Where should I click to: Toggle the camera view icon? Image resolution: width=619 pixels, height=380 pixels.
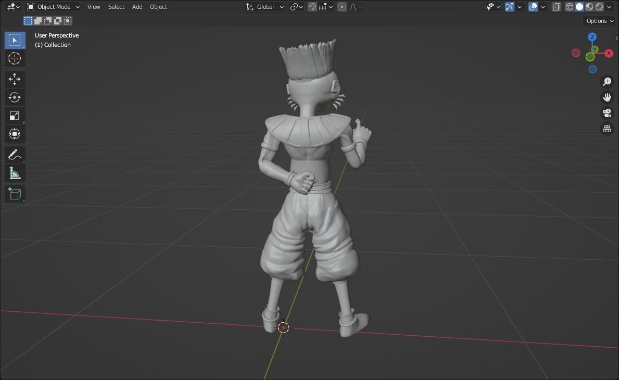607,113
